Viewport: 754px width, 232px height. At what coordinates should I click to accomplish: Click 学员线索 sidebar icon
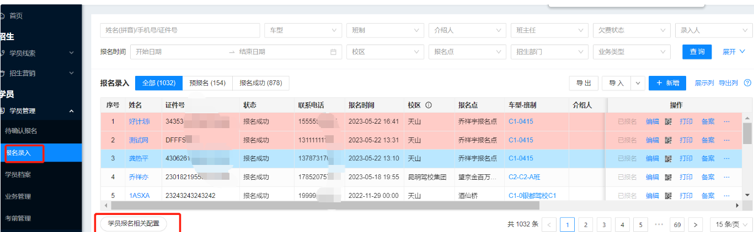coord(2,53)
